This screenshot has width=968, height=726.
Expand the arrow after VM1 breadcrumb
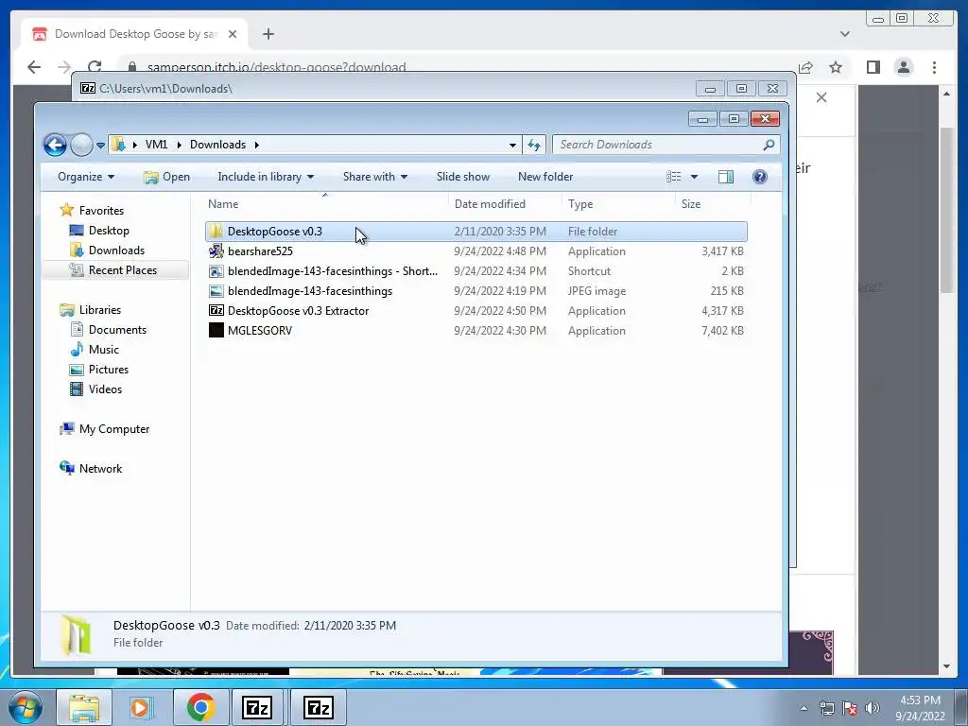click(179, 145)
